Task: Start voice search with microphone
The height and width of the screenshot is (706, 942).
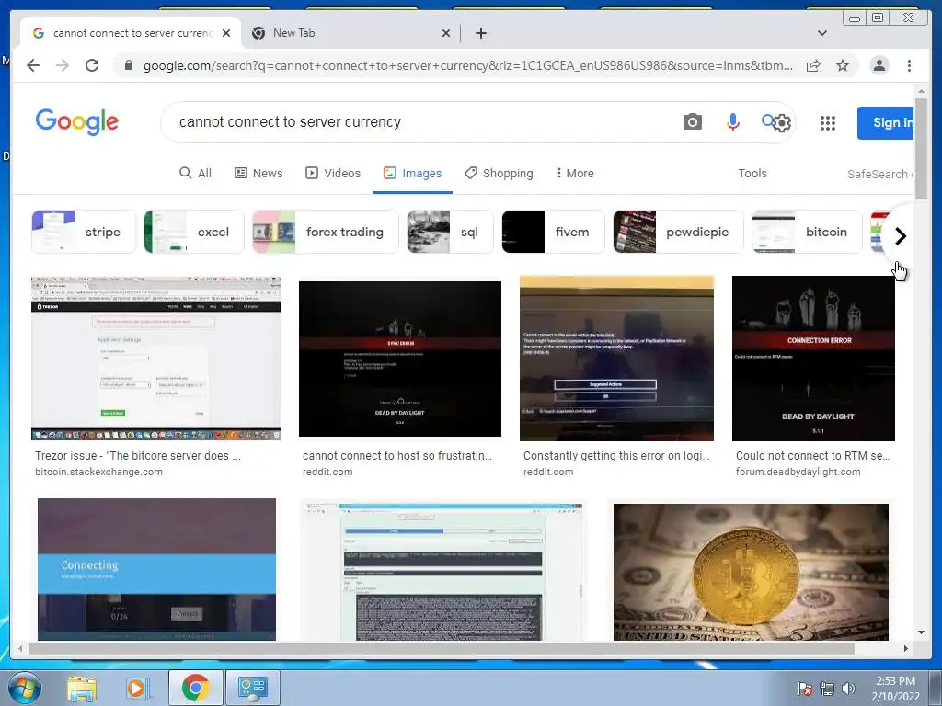Action: click(733, 122)
